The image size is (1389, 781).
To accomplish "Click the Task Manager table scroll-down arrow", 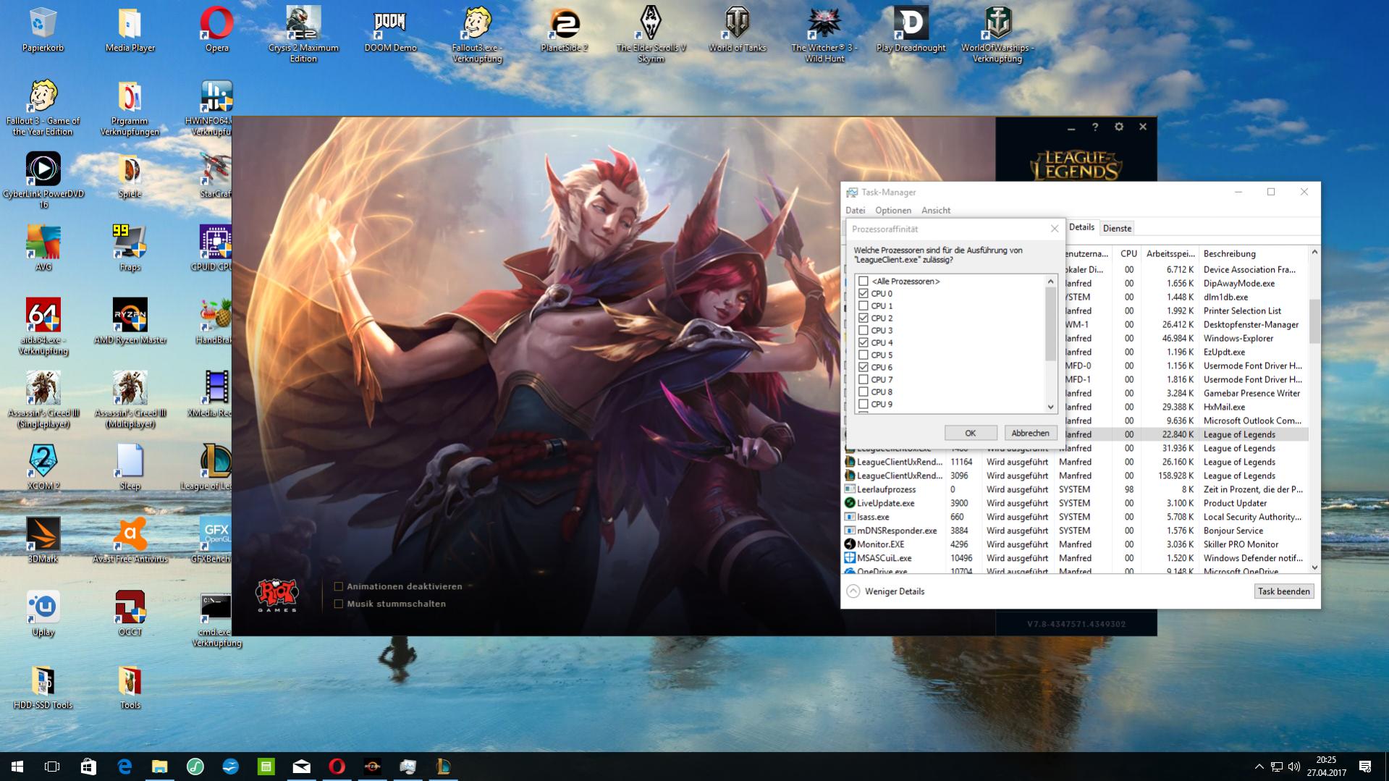I will 1314,567.
